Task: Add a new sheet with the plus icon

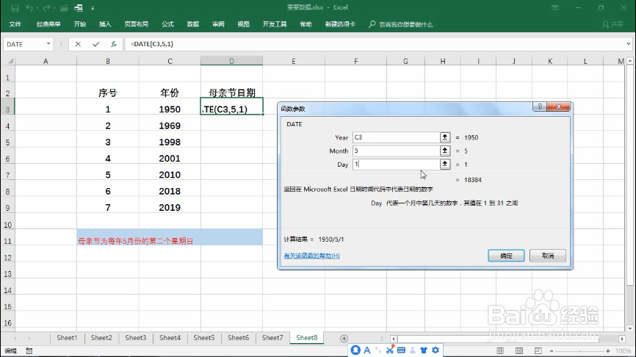Action: (x=344, y=339)
